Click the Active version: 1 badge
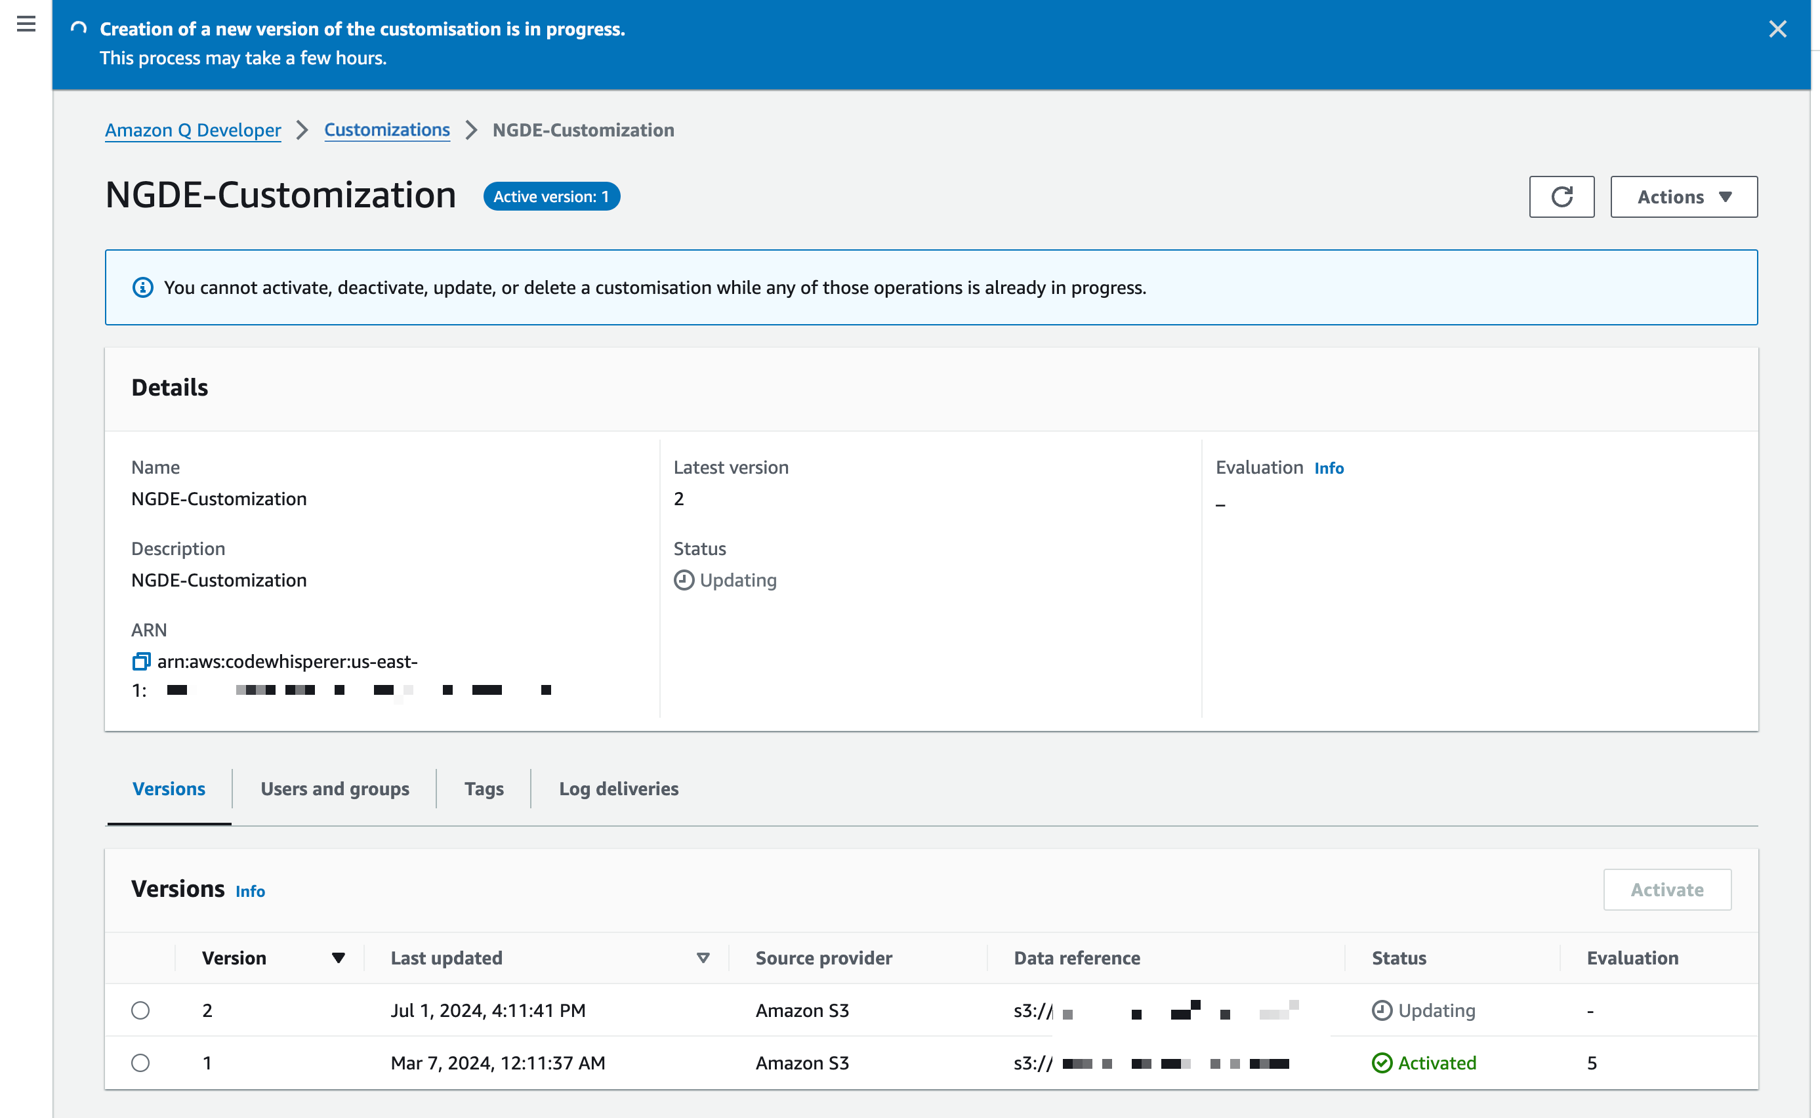The height and width of the screenshot is (1118, 1820). coord(550,197)
